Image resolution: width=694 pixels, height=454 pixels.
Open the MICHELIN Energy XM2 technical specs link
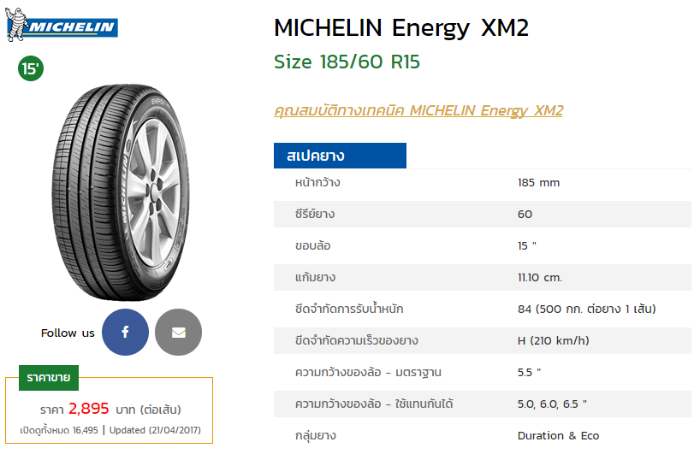418,110
